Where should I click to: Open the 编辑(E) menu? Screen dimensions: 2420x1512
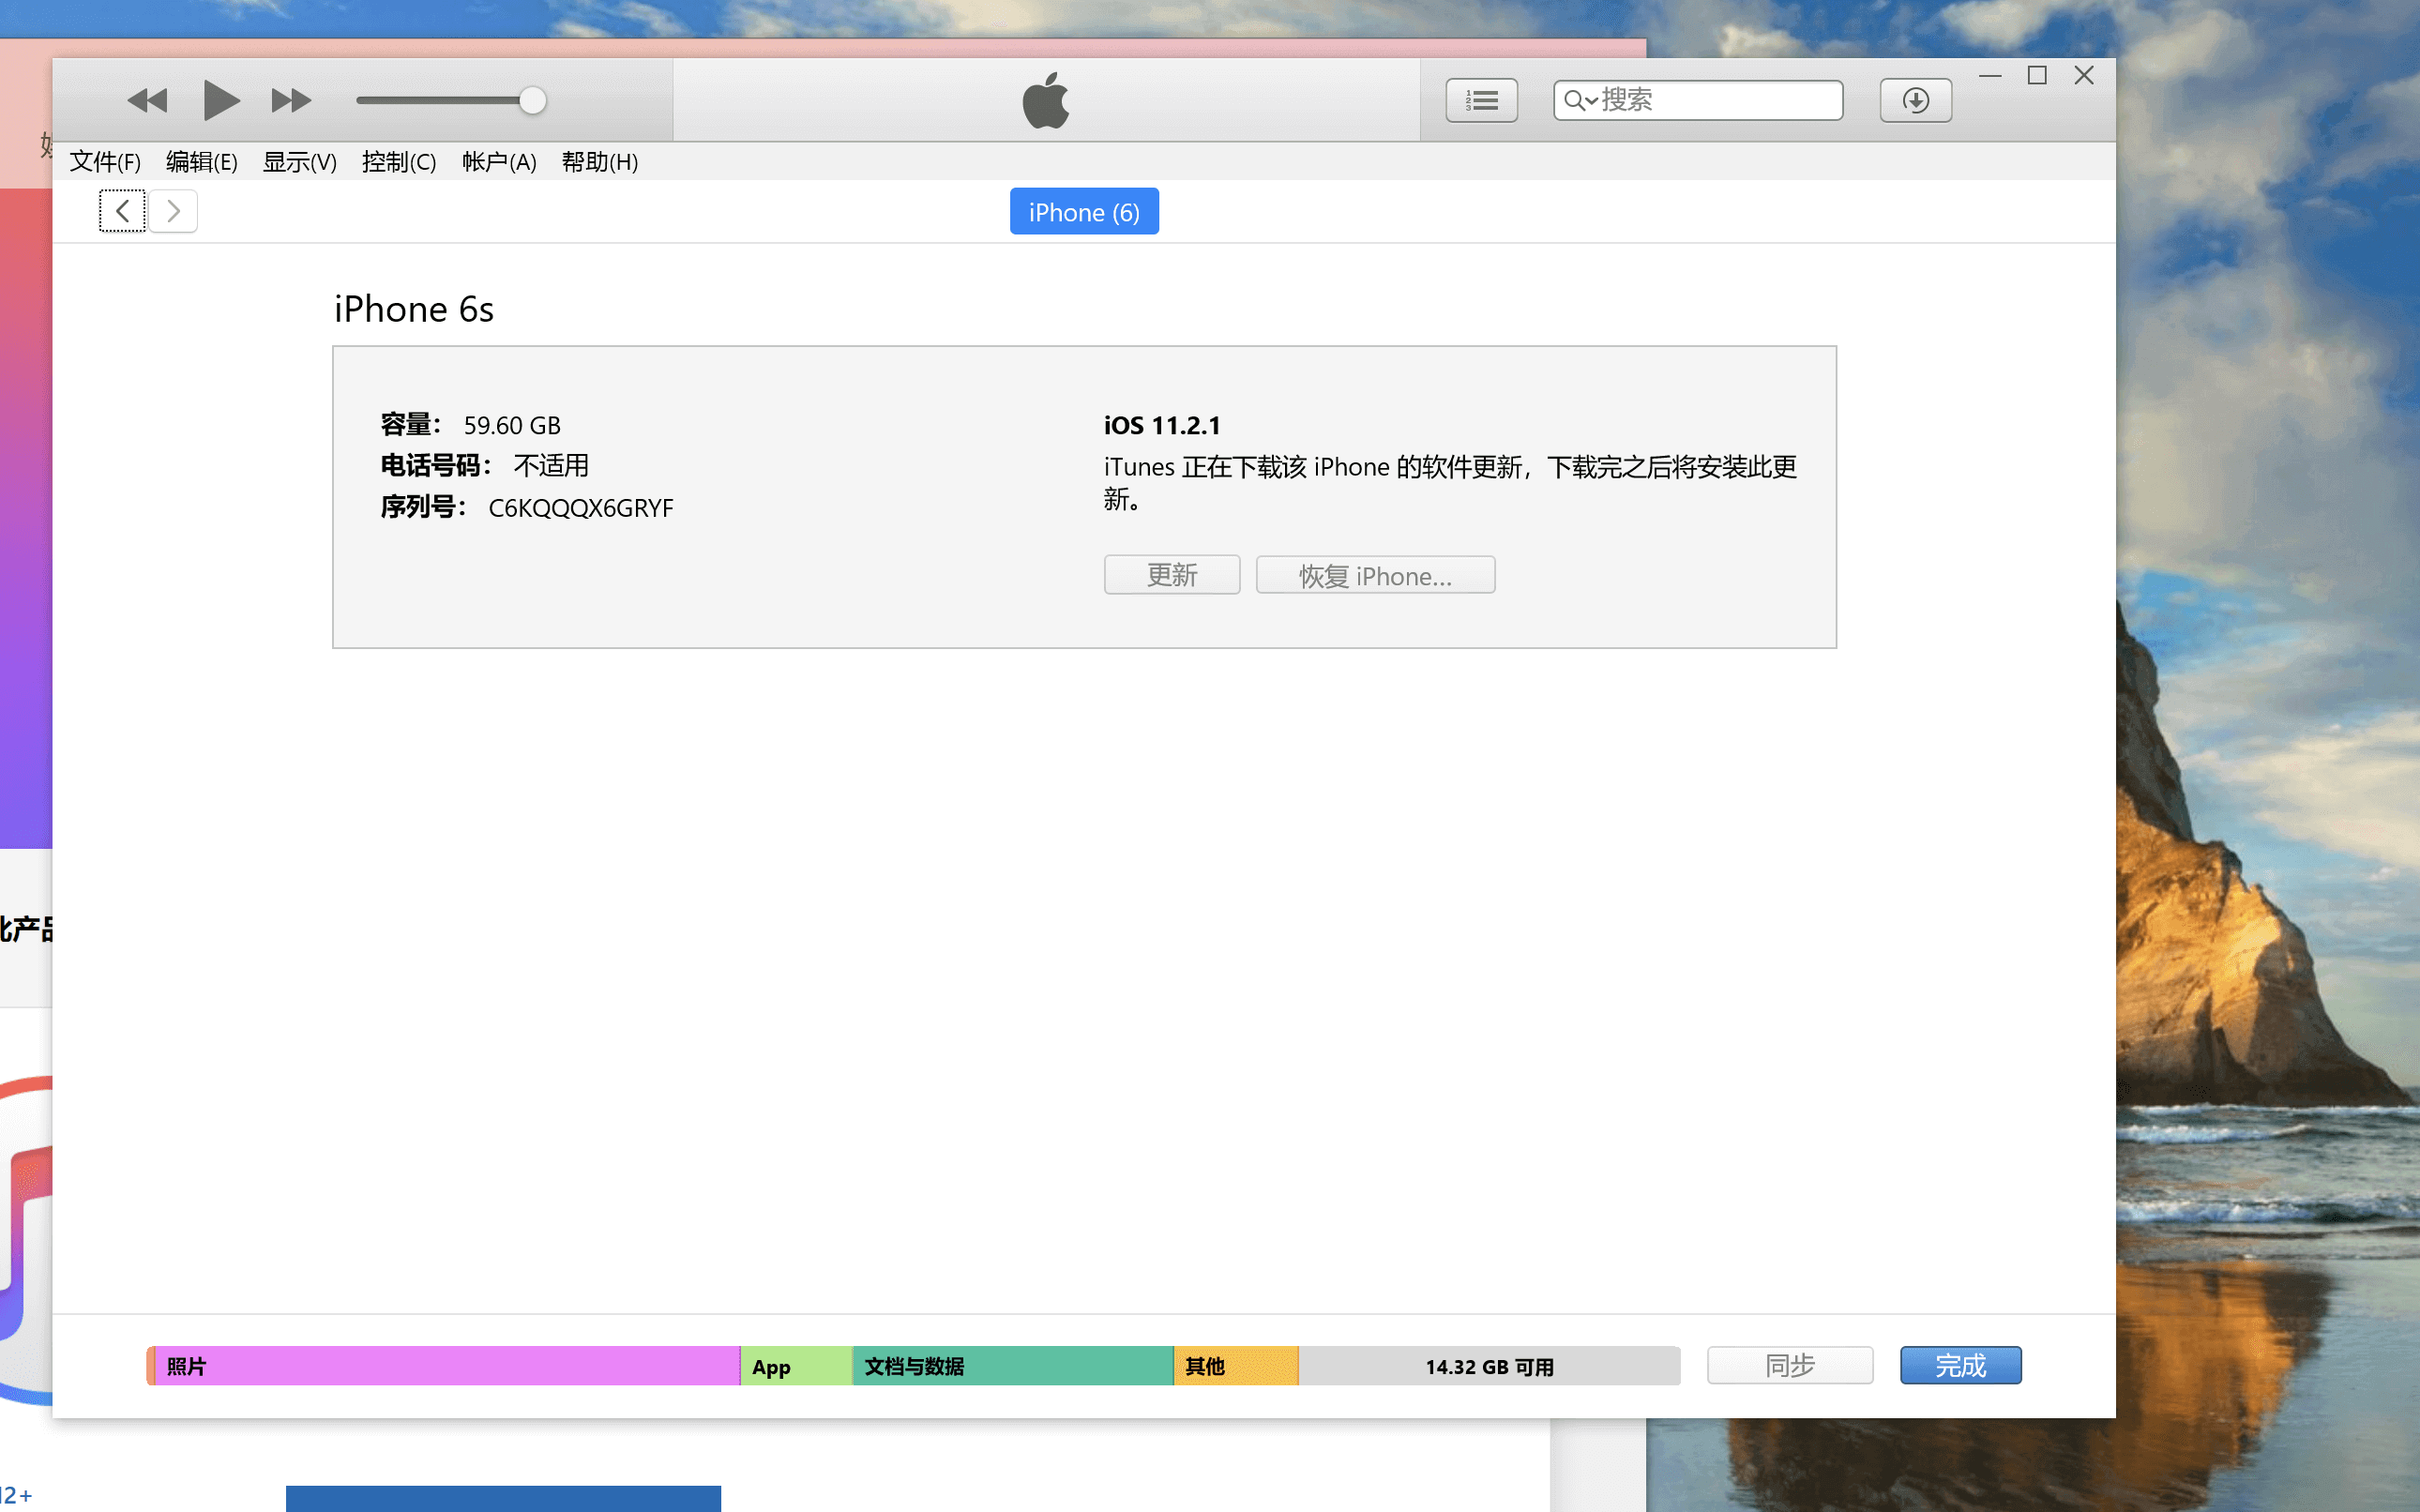coord(201,162)
